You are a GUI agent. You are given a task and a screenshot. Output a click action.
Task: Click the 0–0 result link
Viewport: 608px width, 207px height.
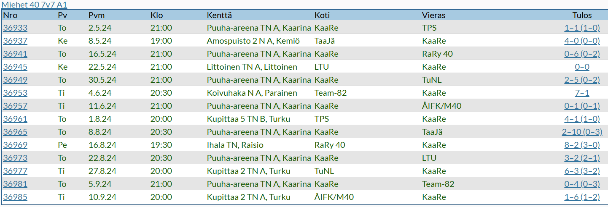coord(582,67)
